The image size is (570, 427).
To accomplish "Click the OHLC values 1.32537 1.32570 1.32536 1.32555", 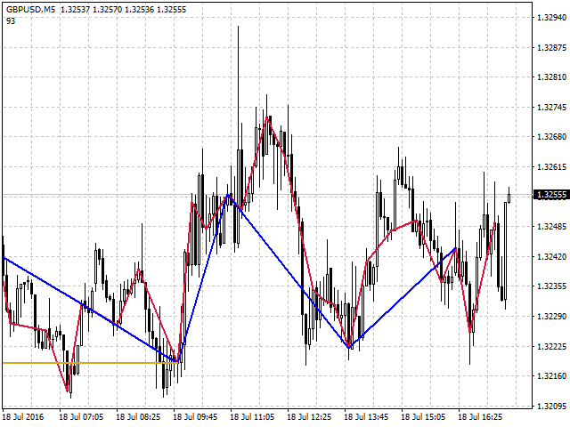I will click(x=123, y=10).
